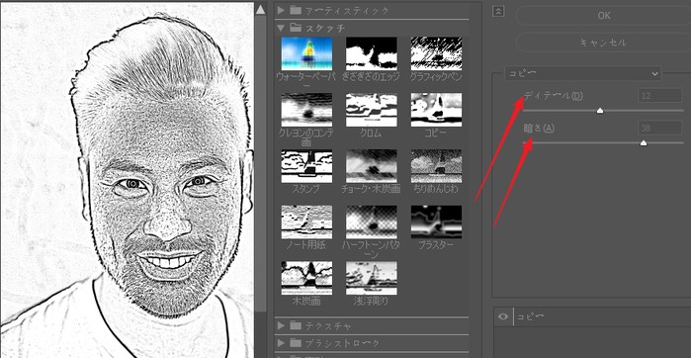Select the チョーク・木炭画 filter thumbnail
The height and width of the screenshot is (358, 691).
tap(372, 166)
